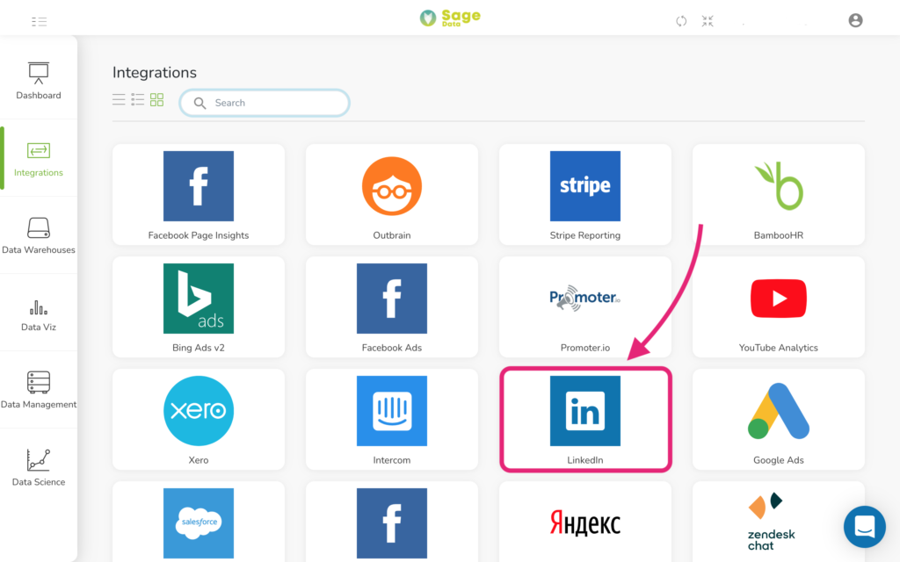Collapse the sidebar with the menu icon
The height and width of the screenshot is (562, 900).
click(x=39, y=22)
